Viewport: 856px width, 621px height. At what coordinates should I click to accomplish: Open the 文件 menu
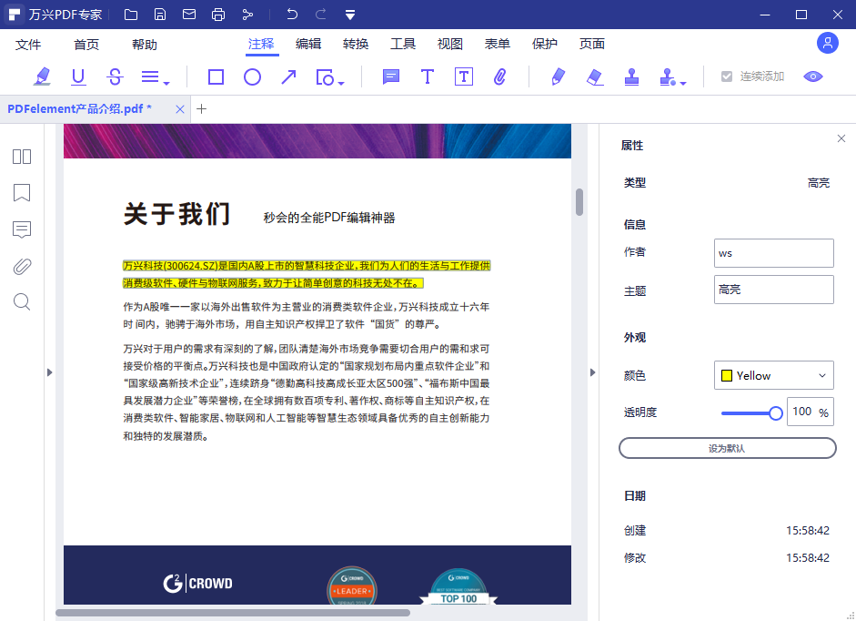click(x=28, y=45)
